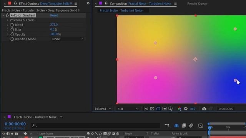Screen dimensions: 246x138
Task: Select the yellow gradient point control
Action: tap(155, 43)
